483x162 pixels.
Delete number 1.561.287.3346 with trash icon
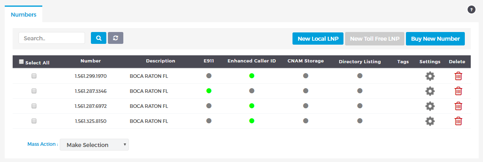[x=458, y=91]
